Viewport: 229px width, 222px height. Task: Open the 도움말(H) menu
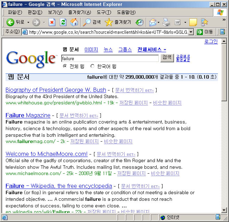coord(126,13)
